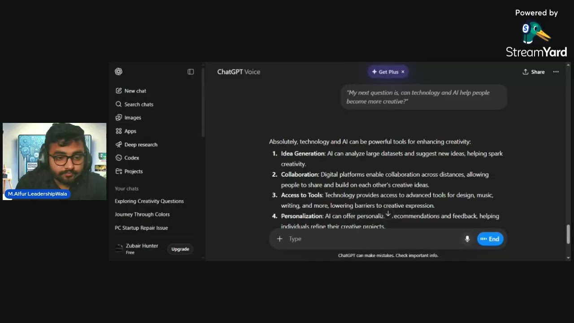Click the scroll to bottom arrow
The width and height of the screenshot is (574, 323).
[x=388, y=214]
